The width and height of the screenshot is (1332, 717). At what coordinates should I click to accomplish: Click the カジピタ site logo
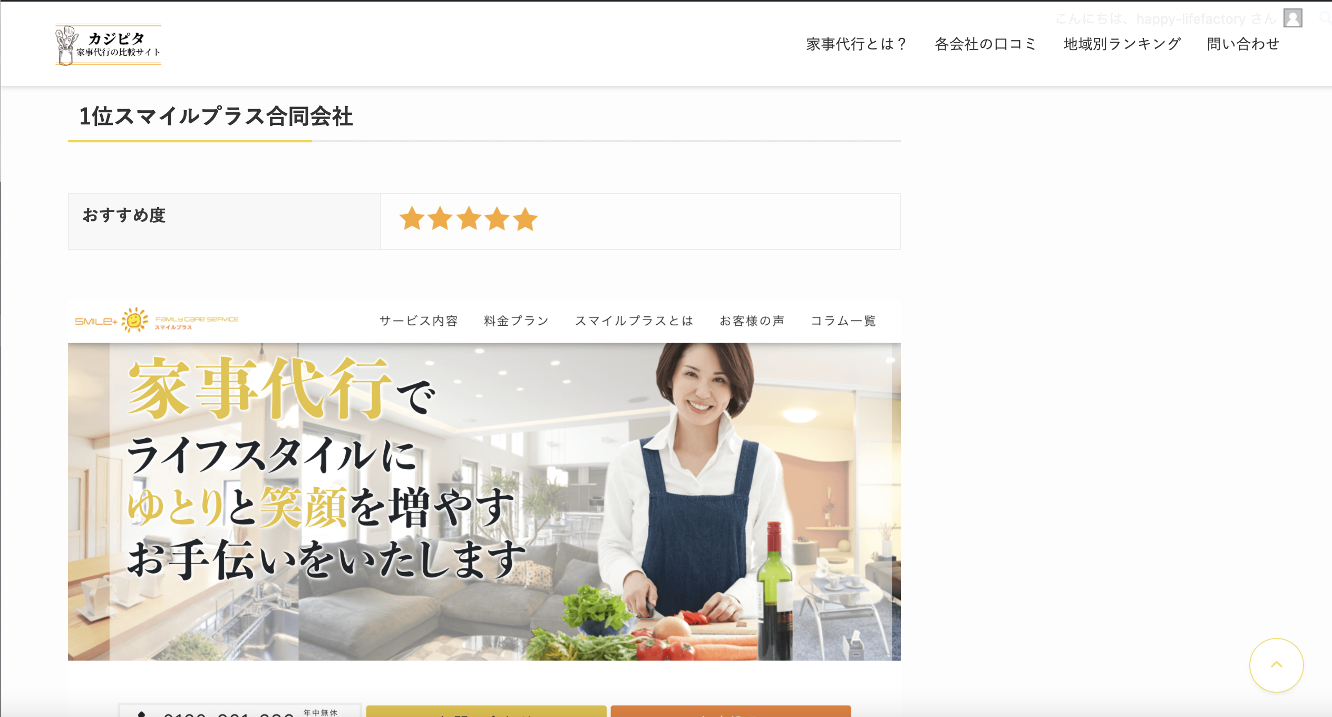[x=108, y=45]
